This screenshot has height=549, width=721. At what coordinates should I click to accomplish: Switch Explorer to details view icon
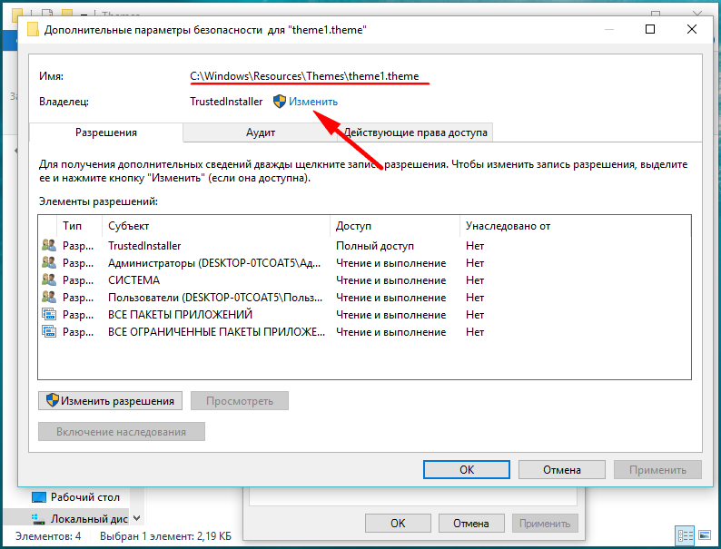(684, 535)
